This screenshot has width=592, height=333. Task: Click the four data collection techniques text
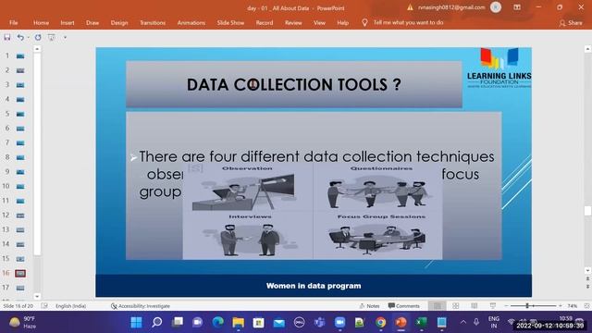coord(316,156)
